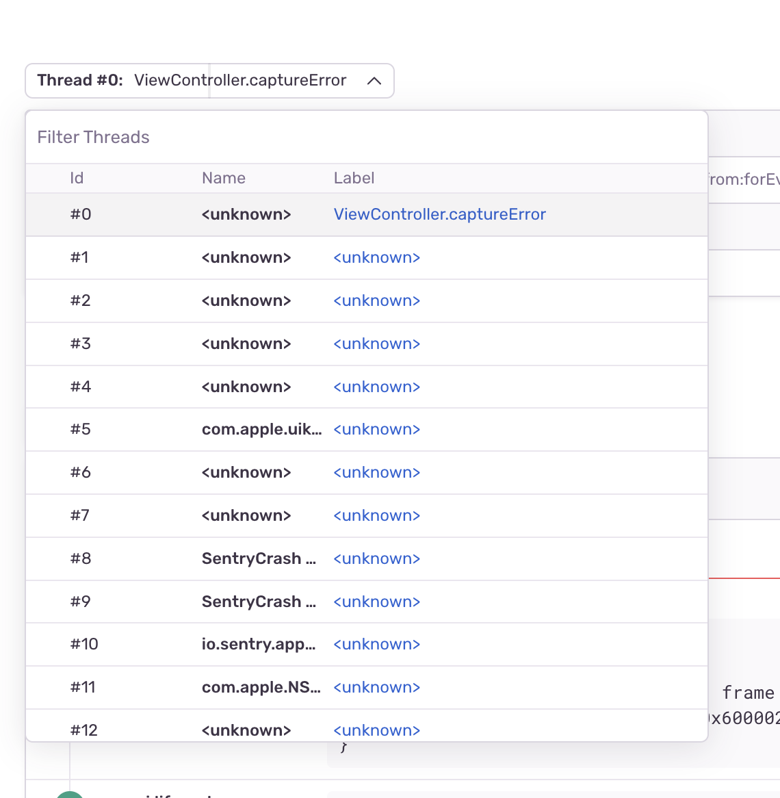Click the Filter Threads search field
Image resolution: width=780 pixels, height=798 pixels.
click(366, 137)
